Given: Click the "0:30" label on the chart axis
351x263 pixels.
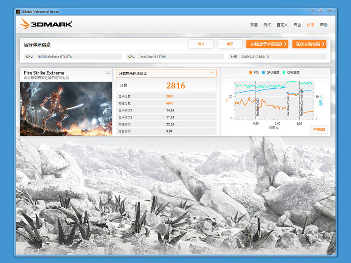Looking at the screenshot, I should point(256,123).
